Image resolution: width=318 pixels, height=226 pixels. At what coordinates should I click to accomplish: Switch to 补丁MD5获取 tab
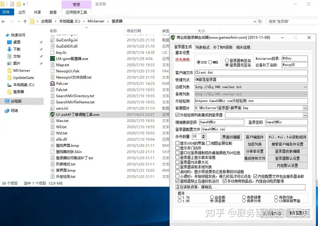pos(223,47)
